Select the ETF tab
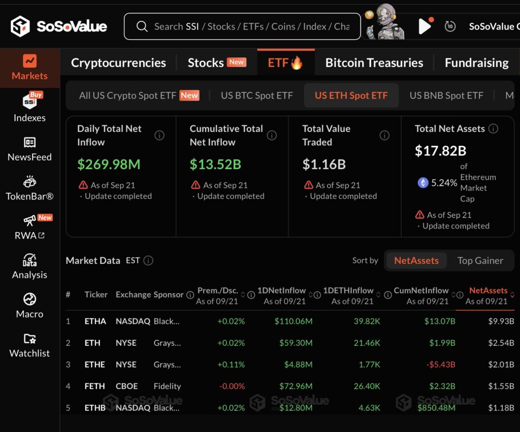This screenshot has height=432, width=520. coord(285,62)
